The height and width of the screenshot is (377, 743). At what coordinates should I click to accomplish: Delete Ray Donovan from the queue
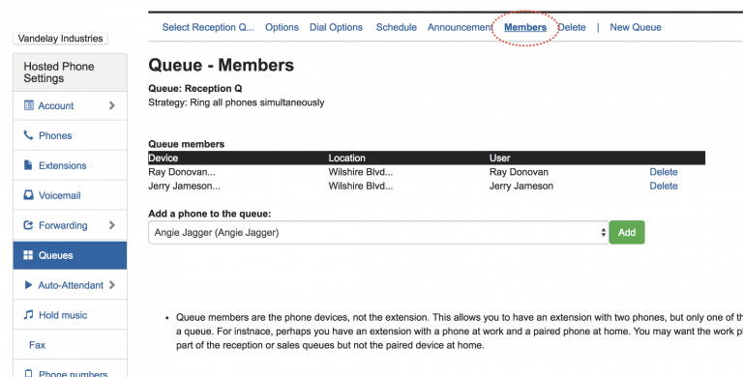pos(664,172)
